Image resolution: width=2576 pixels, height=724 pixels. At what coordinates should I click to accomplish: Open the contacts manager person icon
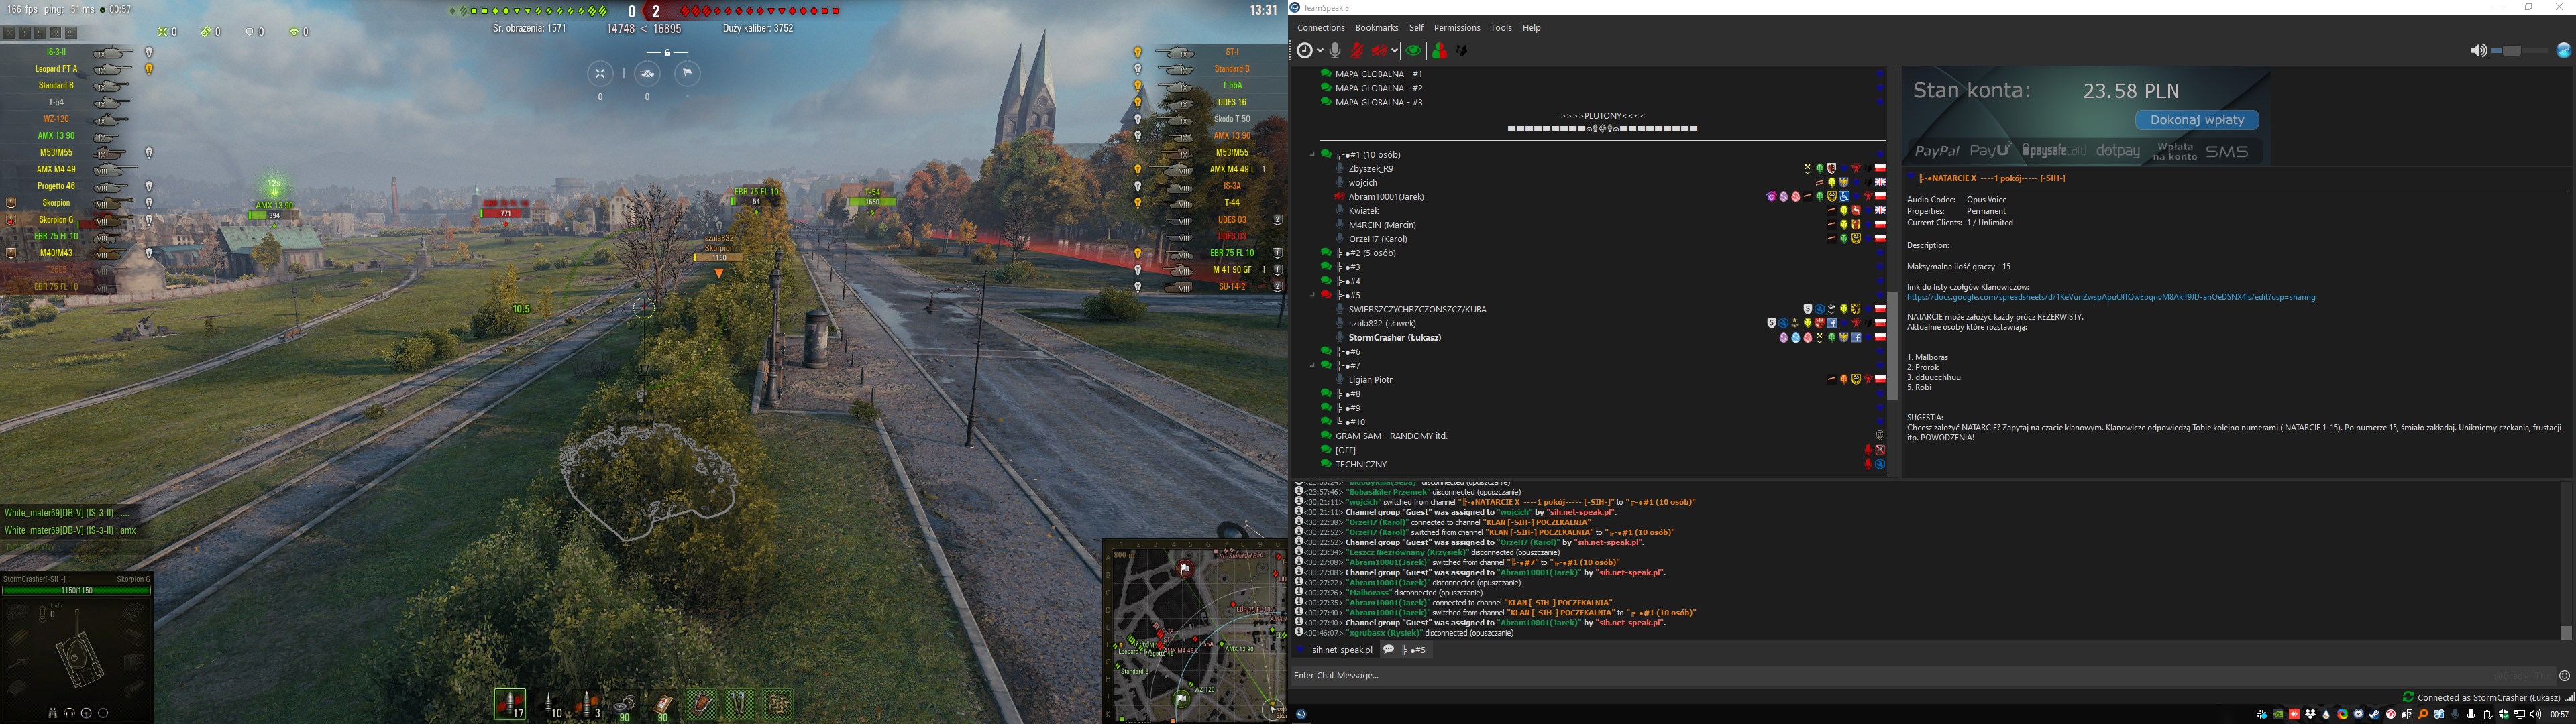click(x=1439, y=50)
